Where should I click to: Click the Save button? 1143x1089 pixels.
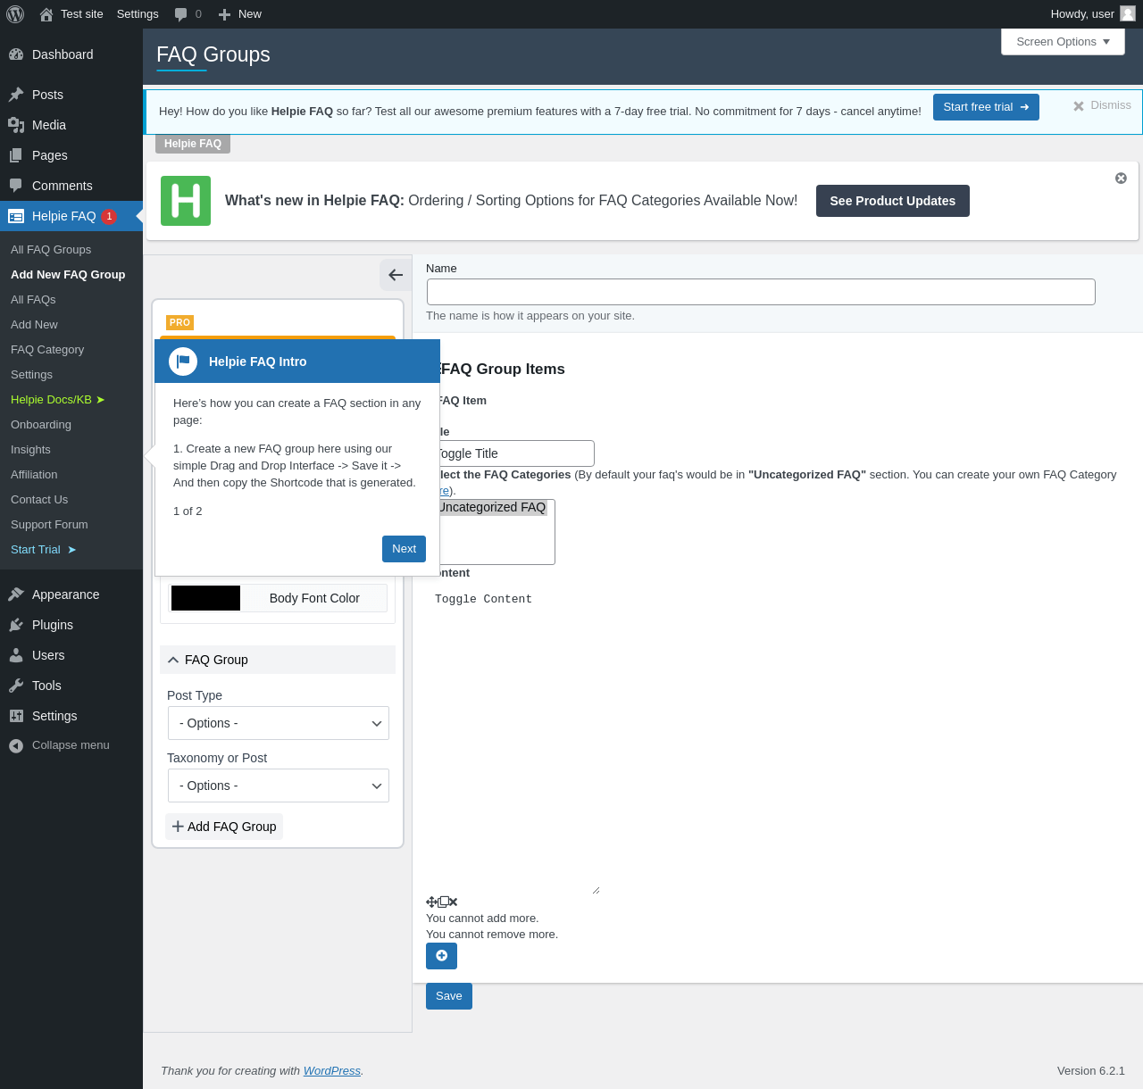coord(449,996)
